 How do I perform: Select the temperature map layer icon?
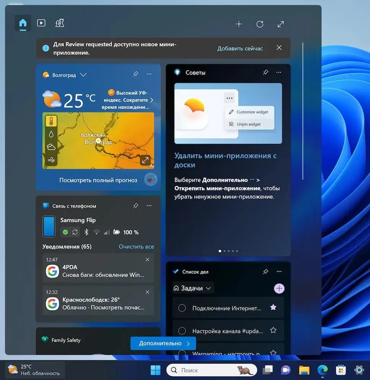[51, 121]
